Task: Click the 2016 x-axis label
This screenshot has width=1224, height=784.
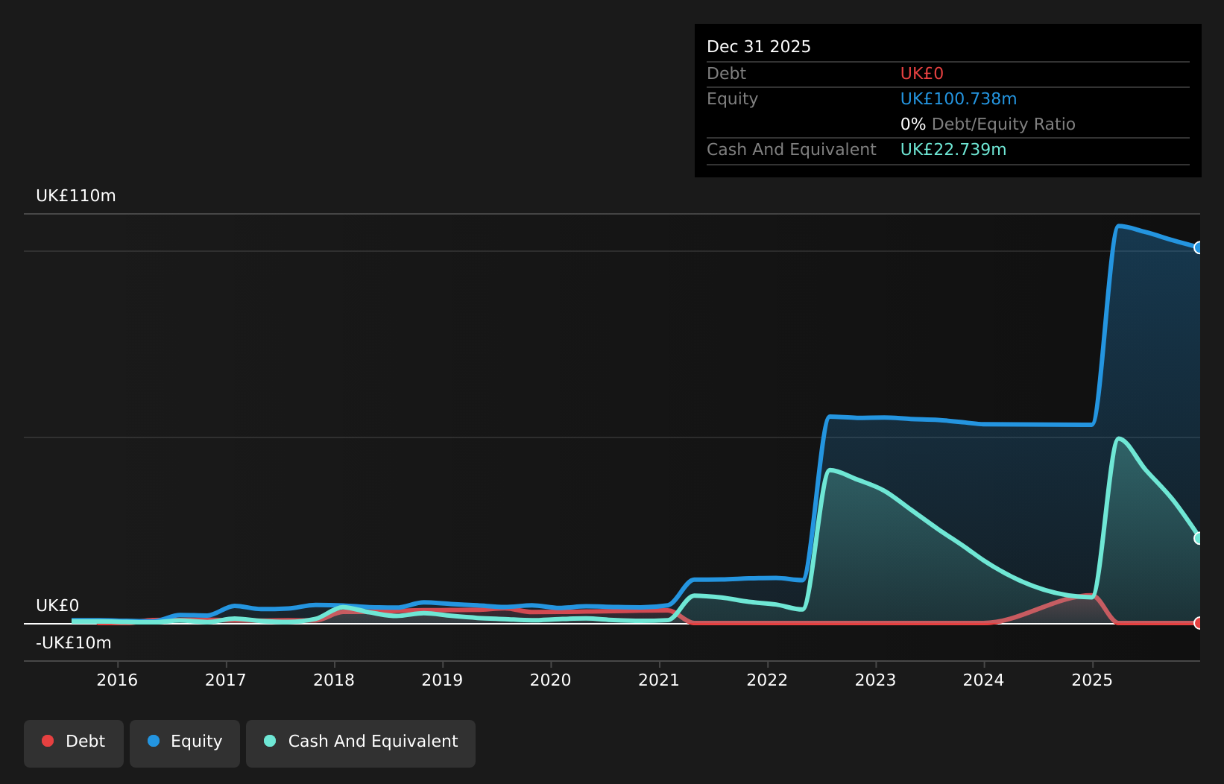Action: click(117, 680)
